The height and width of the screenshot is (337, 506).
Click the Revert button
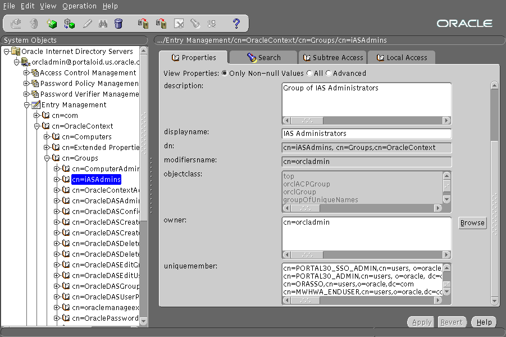[451, 322]
